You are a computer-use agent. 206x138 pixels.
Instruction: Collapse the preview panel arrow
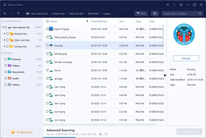point(165,75)
